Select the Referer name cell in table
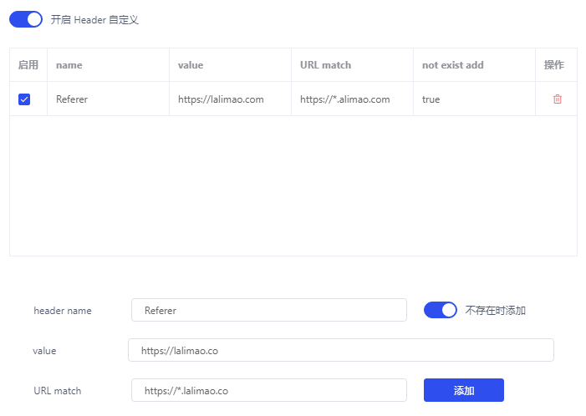586x416 pixels. tap(109, 99)
